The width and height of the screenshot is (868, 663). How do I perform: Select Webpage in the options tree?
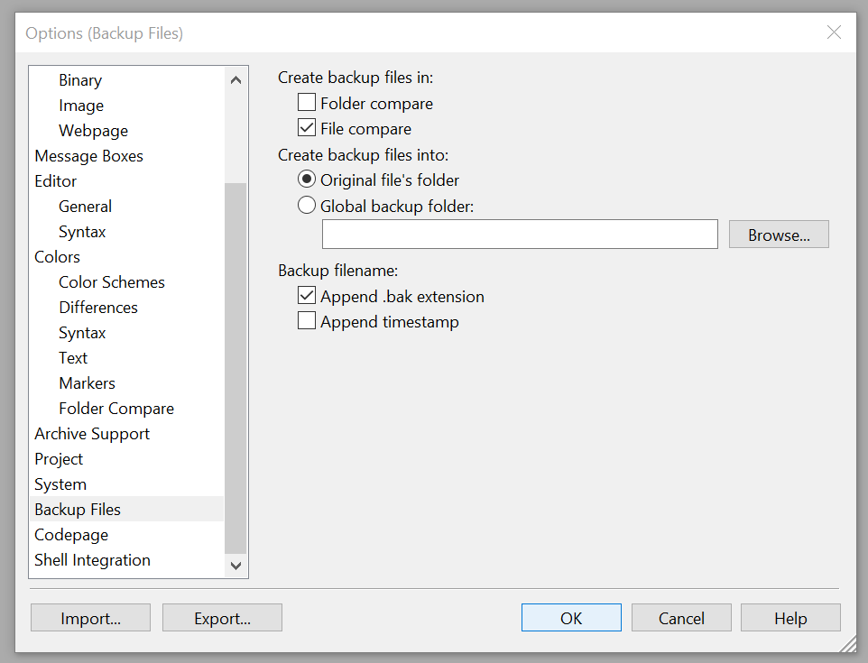94,131
